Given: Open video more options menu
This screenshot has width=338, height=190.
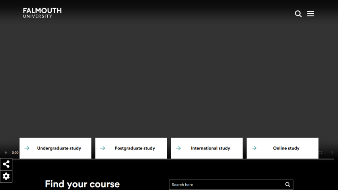Looking at the screenshot, I should (332, 153).
